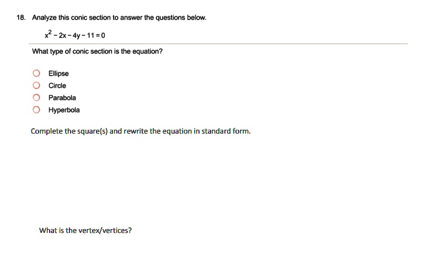
Task: Click the "= 0" ending of the equation
Action: [100, 35]
